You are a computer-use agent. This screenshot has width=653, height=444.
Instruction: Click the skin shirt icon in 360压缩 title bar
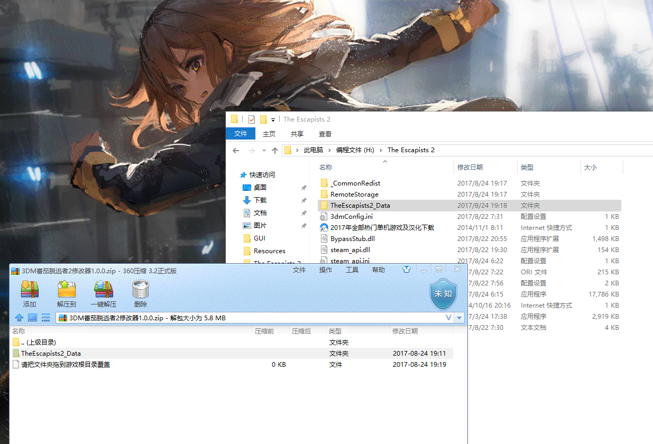coord(406,270)
